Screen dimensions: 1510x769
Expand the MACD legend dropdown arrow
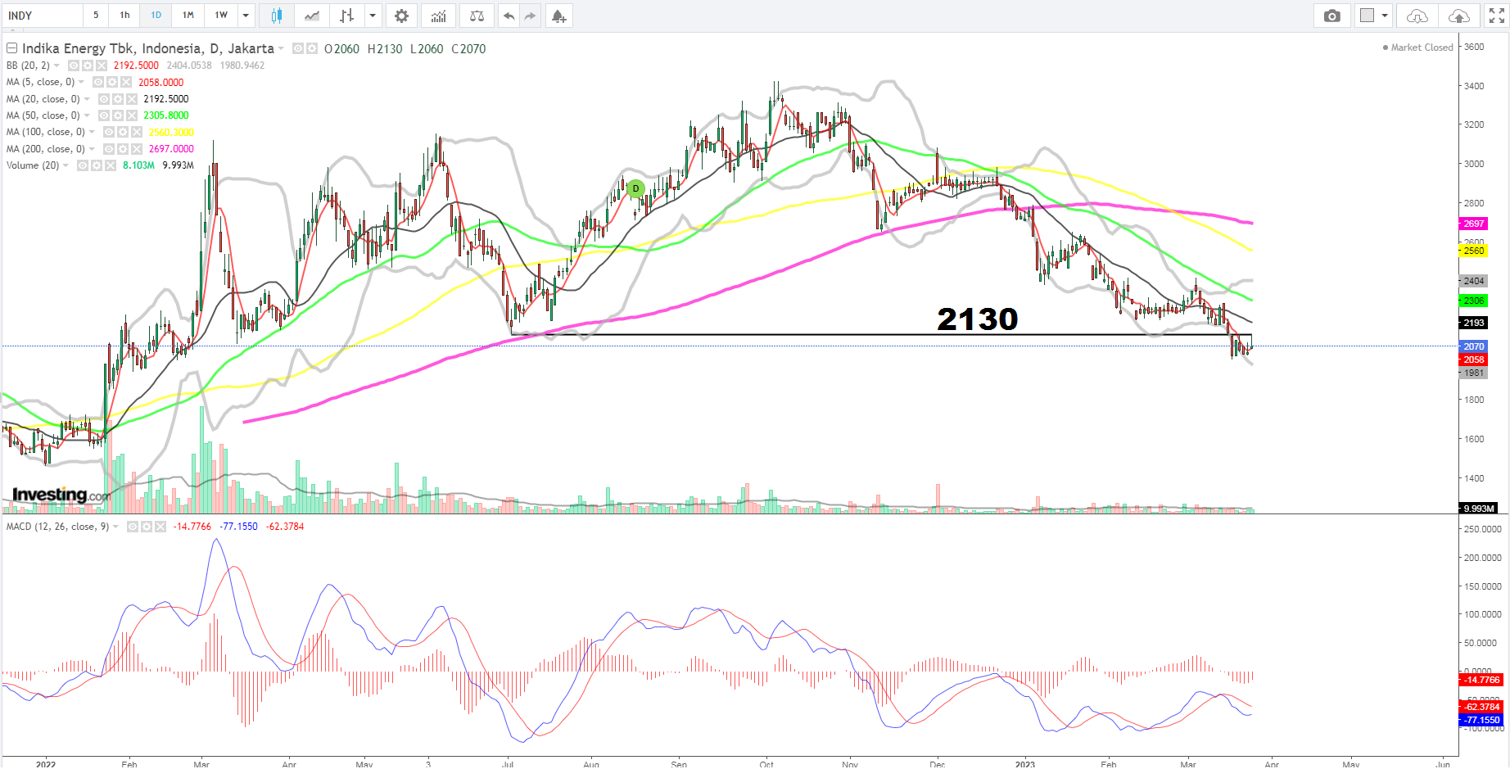[x=116, y=527]
